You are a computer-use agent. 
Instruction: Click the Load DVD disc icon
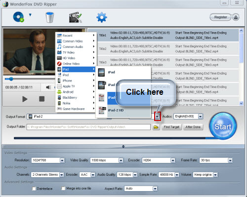[x=19, y=17]
